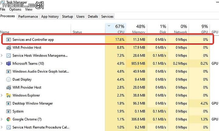Click the Service Host: Windows Management gear icon
219x131 pixels.
(9, 56)
